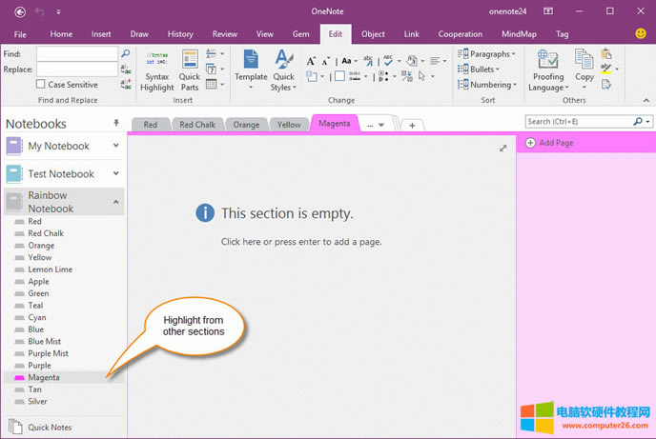Enable the Case Sensitive checkbox
The image size is (656, 439).
click(41, 85)
